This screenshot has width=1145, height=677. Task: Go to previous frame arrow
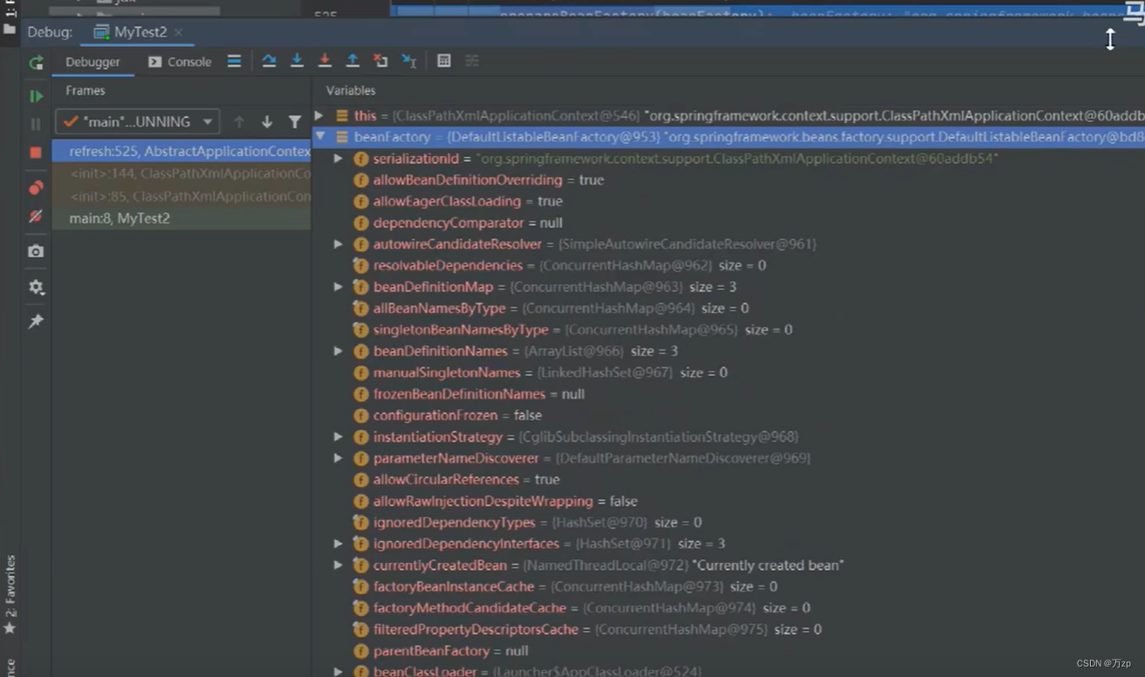[x=239, y=122]
